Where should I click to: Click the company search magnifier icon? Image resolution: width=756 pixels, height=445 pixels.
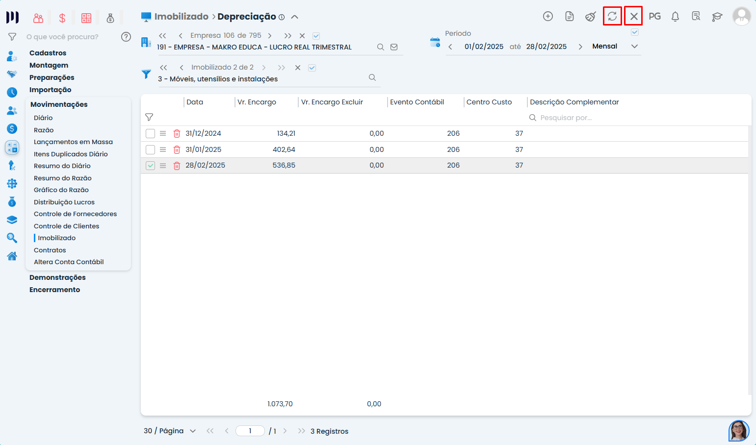click(x=380, y=47)
